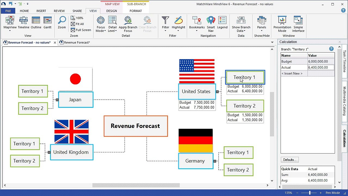Screen dimensions: 348x196
Task: Collapse the Germany sub-branches
Action: (x=215, y=161)
